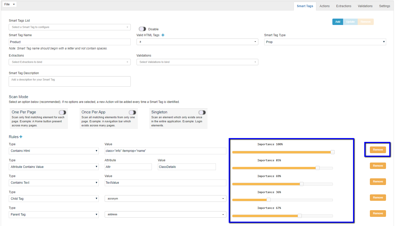
Task: Remove the Child Tag rule
Action: pyautogui.click(x=378, y=197)
